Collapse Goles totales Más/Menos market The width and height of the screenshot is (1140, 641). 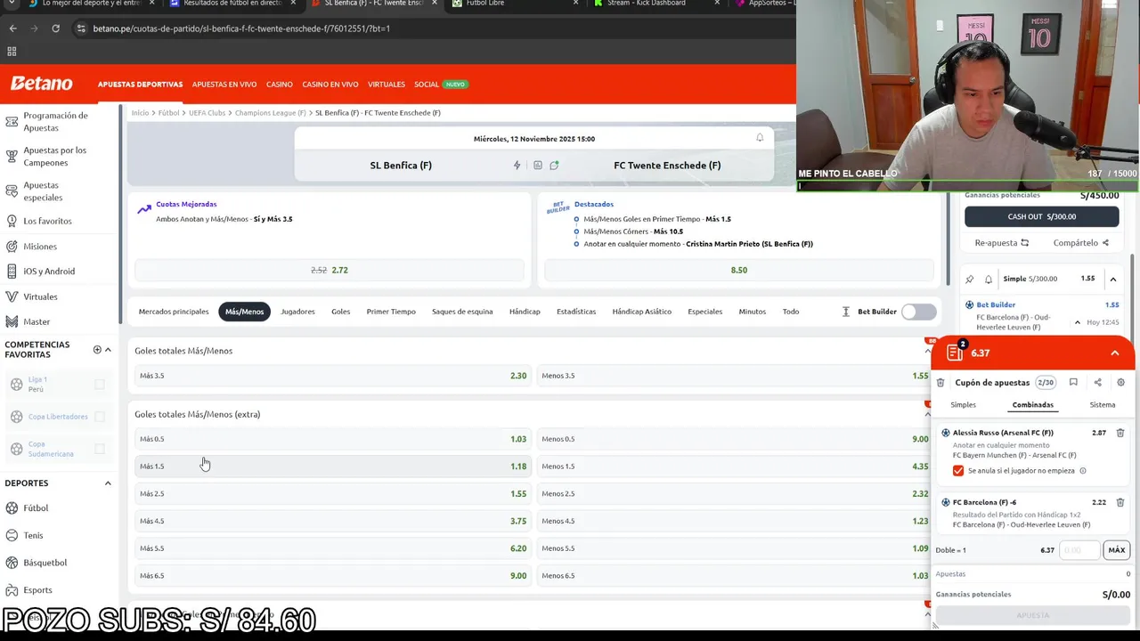927,351
